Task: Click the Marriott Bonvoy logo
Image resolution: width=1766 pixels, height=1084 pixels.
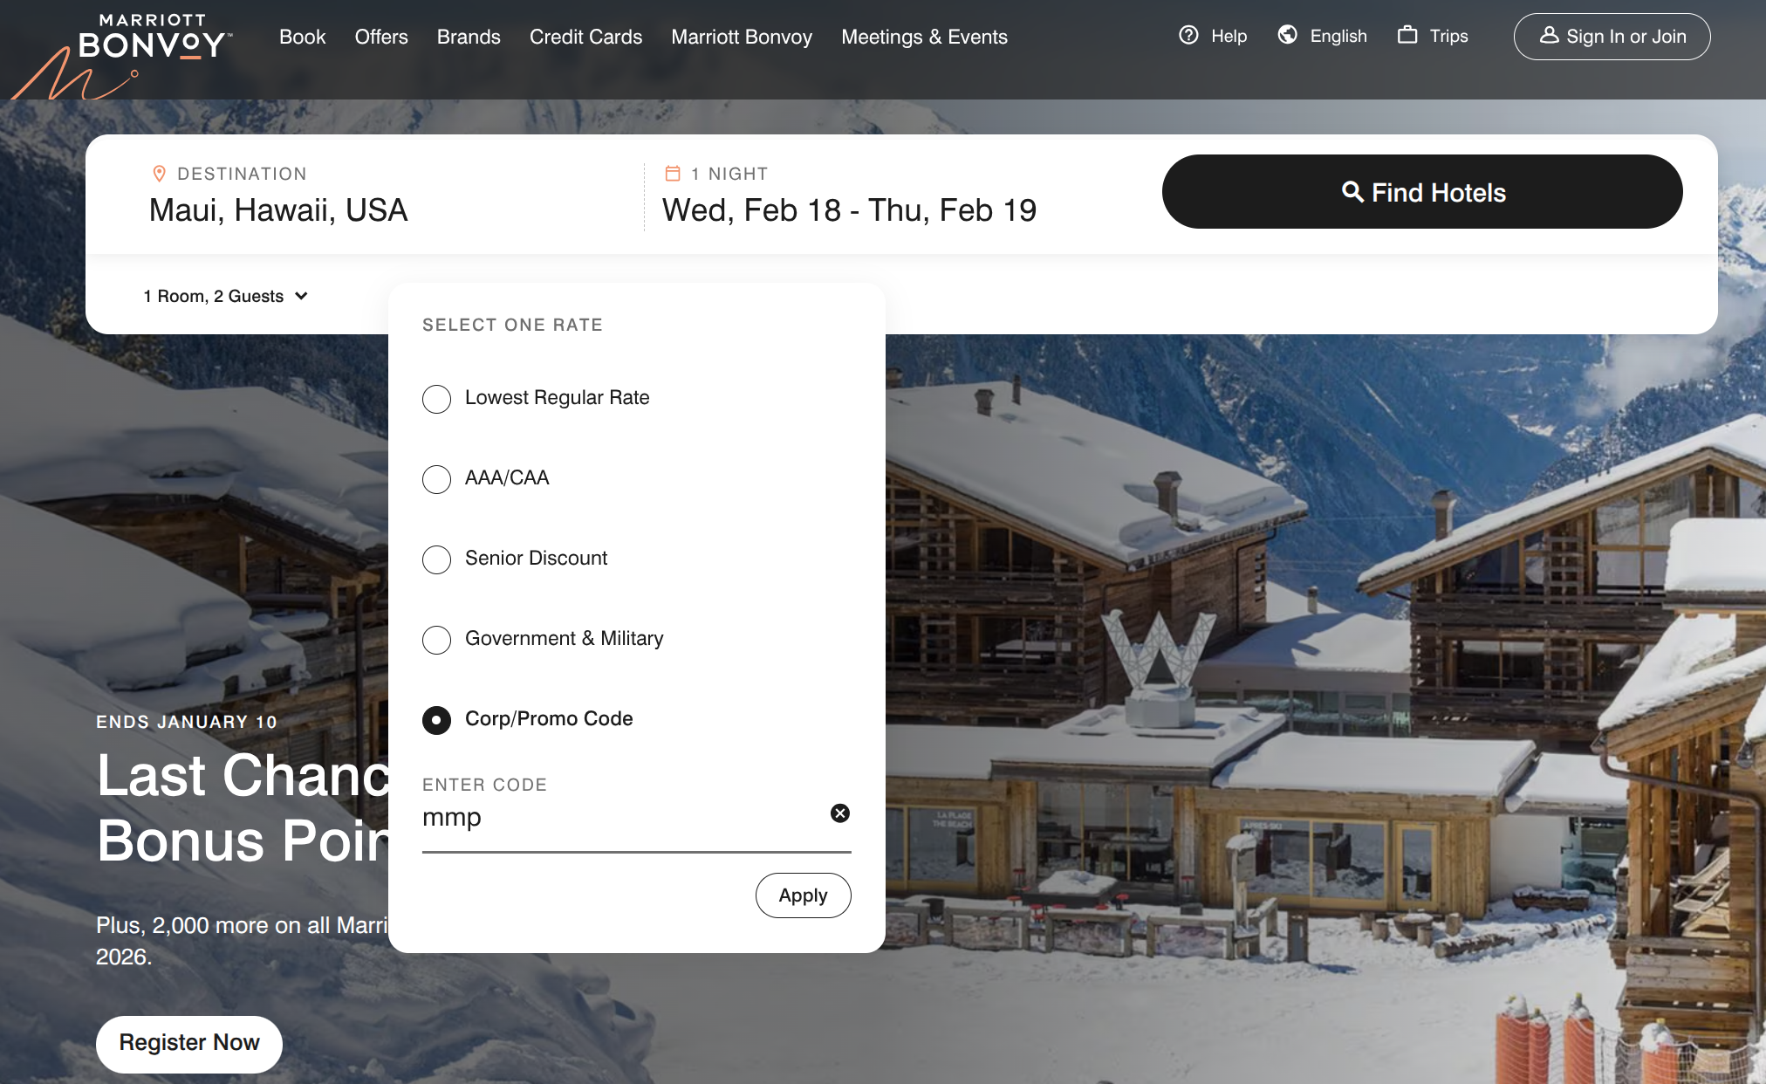Action: pos(153,38)
